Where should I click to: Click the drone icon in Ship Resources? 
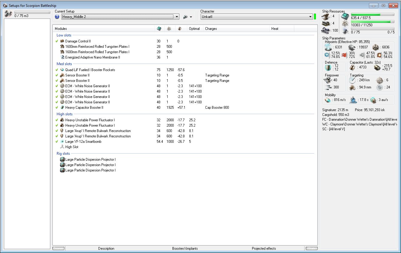tap(345, 30)
